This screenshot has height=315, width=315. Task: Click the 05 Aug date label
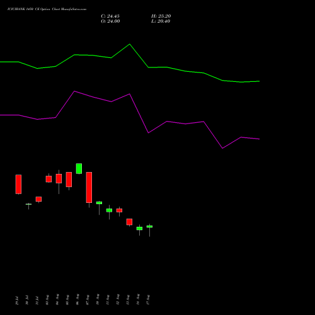(67, 300)
